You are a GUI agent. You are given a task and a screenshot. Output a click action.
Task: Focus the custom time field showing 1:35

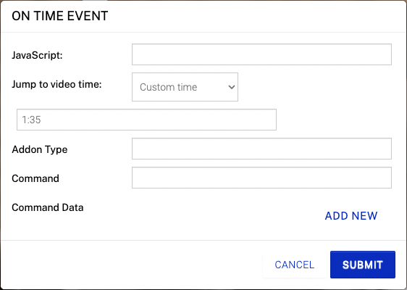(147, 120)
